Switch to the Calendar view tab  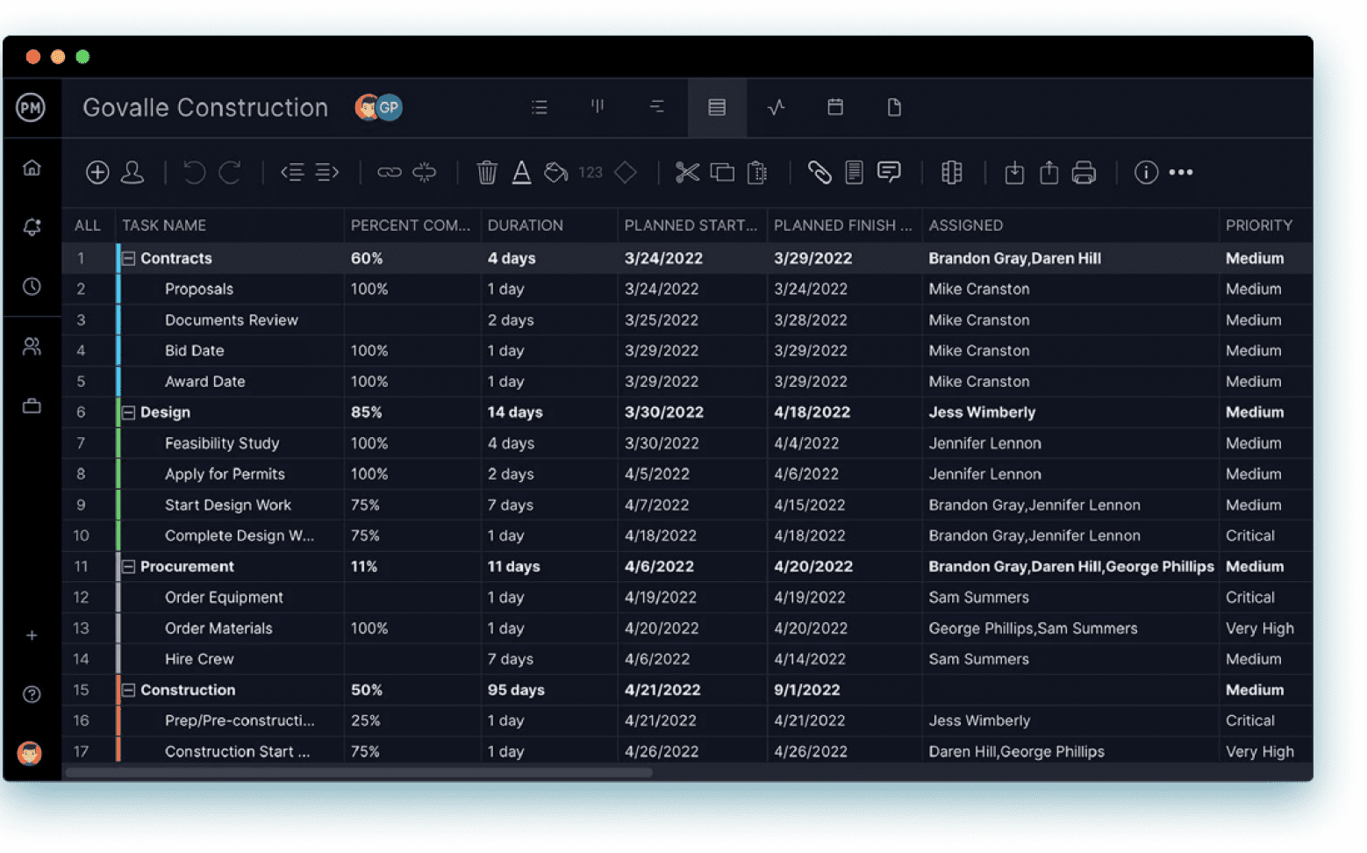[x=834, y=107]
